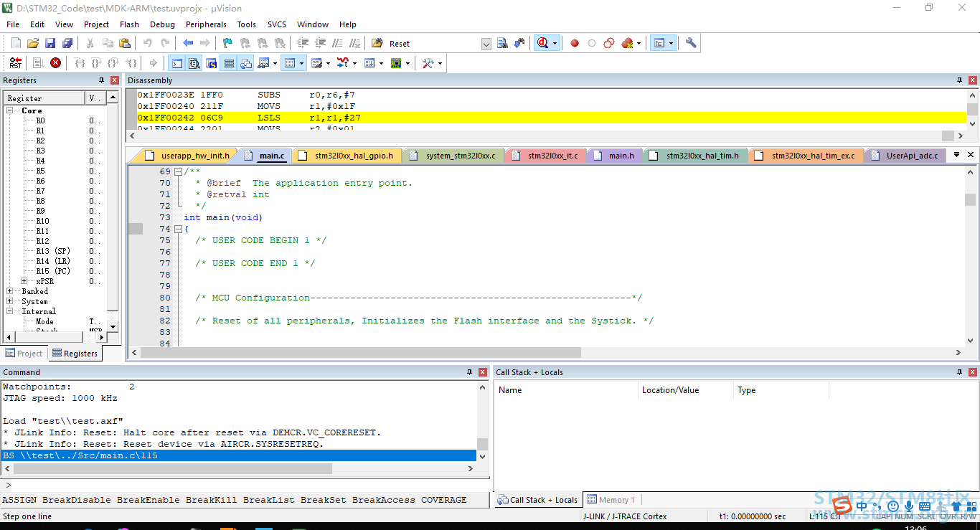The height and width of the screenshot is (530, 980).
Task: Switch to the Project panel tab
Action: (x=24, y=354)
